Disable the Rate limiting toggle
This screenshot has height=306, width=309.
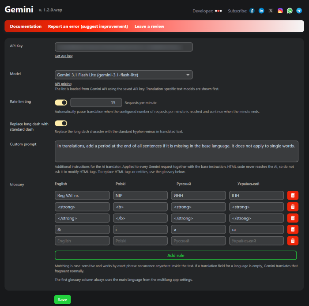[61, 102]
